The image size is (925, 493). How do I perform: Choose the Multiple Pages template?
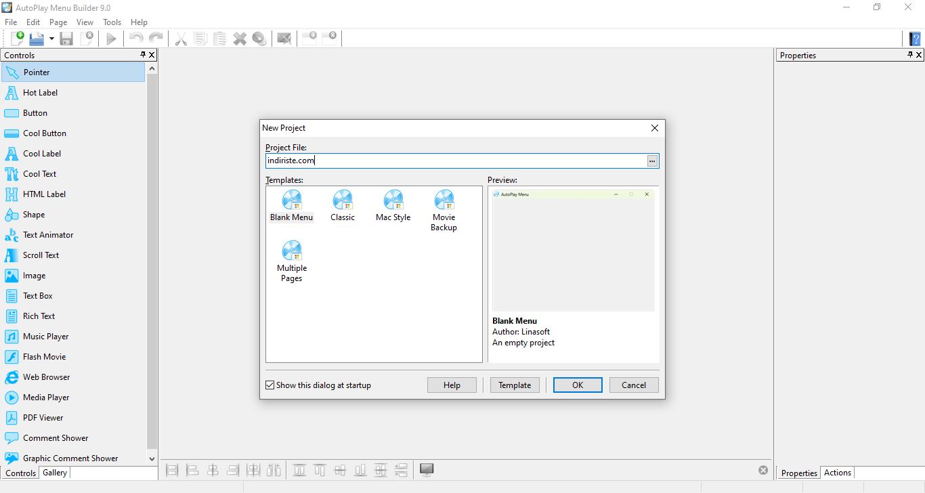(x=292, y=261)
